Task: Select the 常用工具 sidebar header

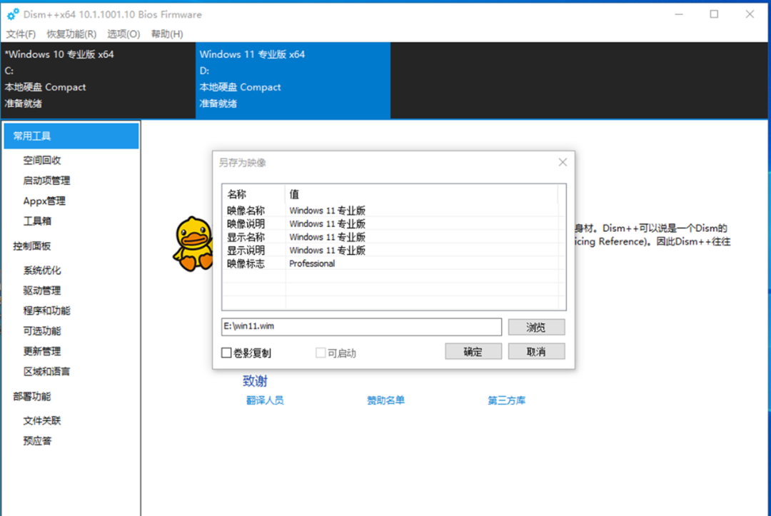Action: pyautogui.click(x=71, y=136)
